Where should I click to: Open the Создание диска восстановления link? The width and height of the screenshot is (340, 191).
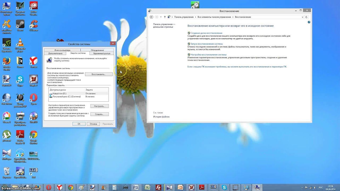tap(206, 33)
